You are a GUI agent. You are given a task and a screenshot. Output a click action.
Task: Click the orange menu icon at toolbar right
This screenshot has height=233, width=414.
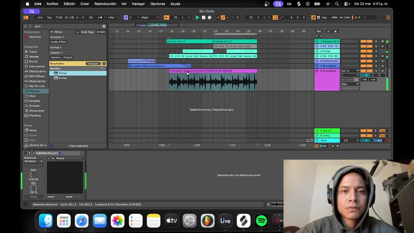388,17
